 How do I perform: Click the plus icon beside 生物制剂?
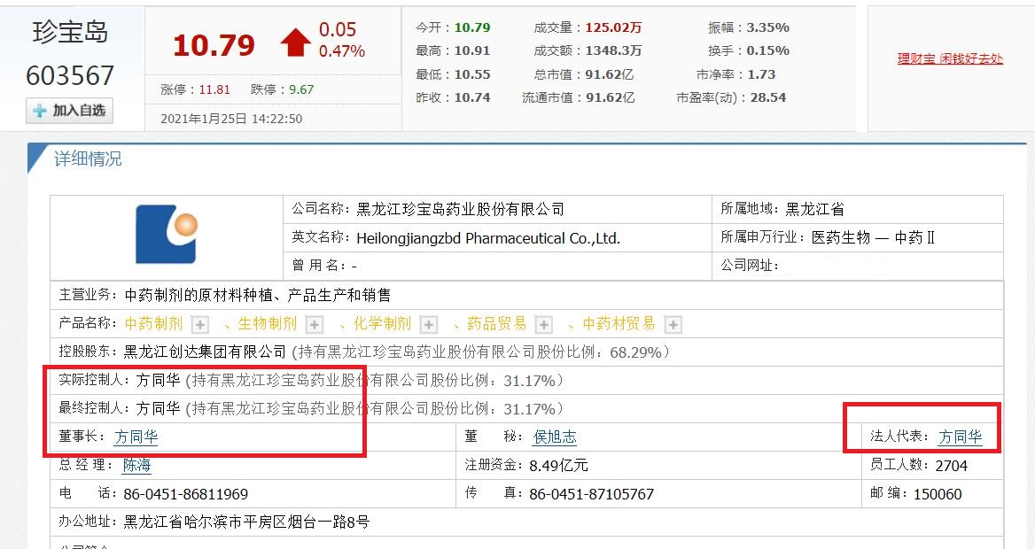[315, 324]
